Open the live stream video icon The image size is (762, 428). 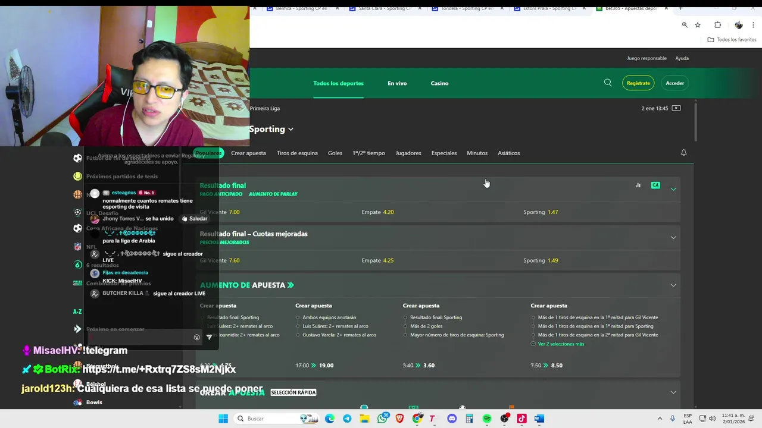pyautogui.click(x=676, y=108)
